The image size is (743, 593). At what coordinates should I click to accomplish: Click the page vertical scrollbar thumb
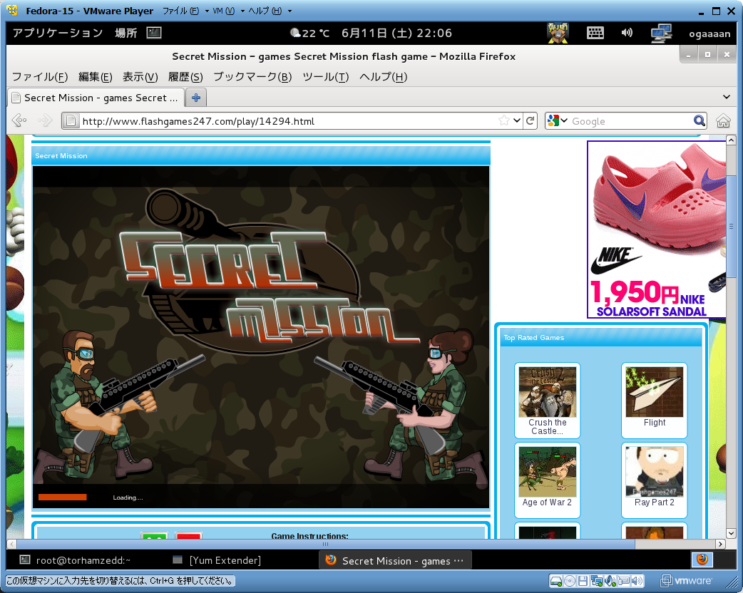tap(731, 226)
